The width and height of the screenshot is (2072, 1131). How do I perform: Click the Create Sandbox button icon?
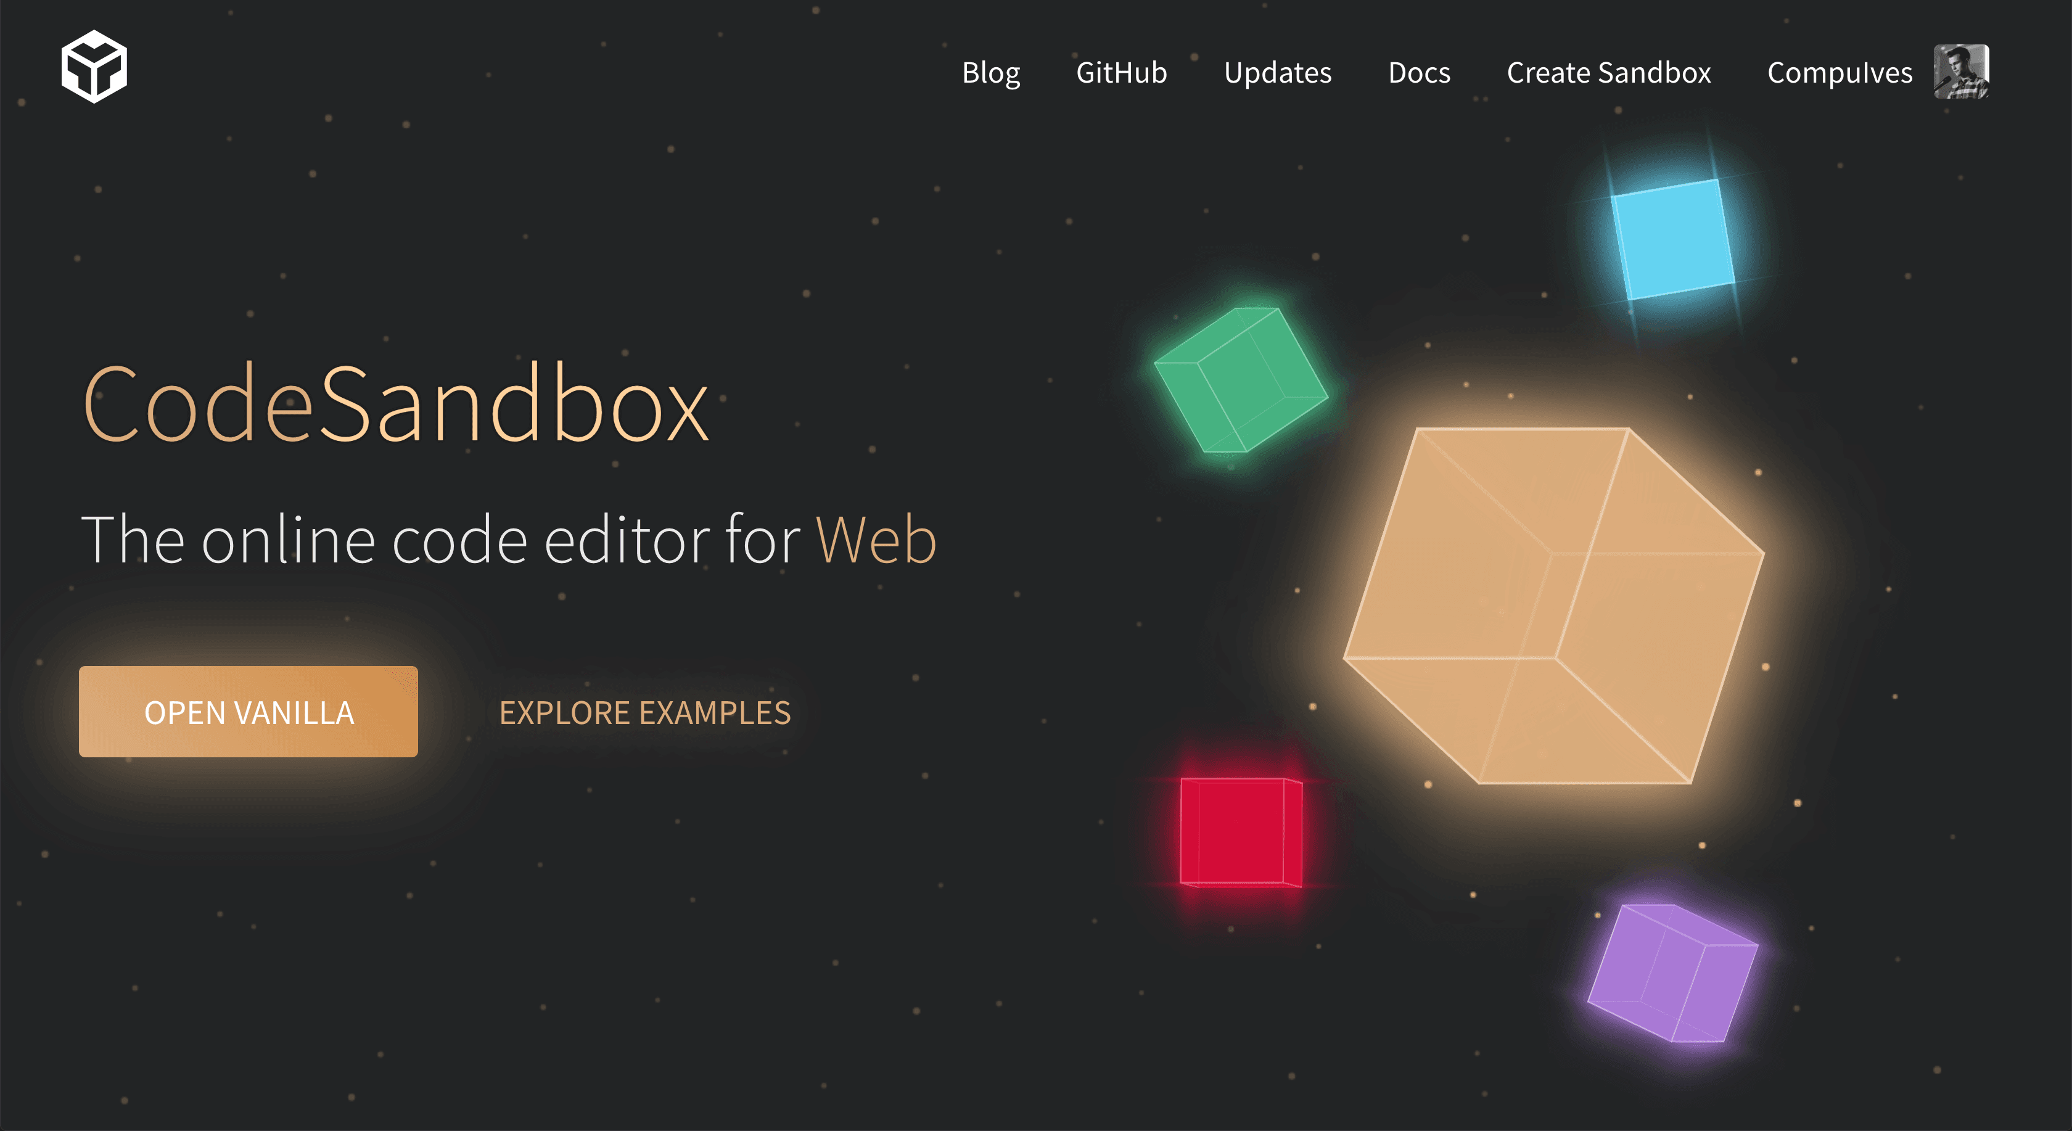click(x=1607, y=72)
